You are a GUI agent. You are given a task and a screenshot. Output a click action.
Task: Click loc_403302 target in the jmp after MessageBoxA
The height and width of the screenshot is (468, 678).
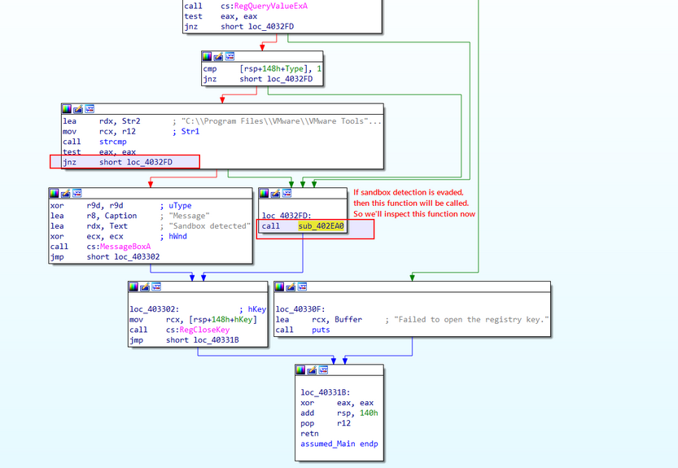point(137,257)
